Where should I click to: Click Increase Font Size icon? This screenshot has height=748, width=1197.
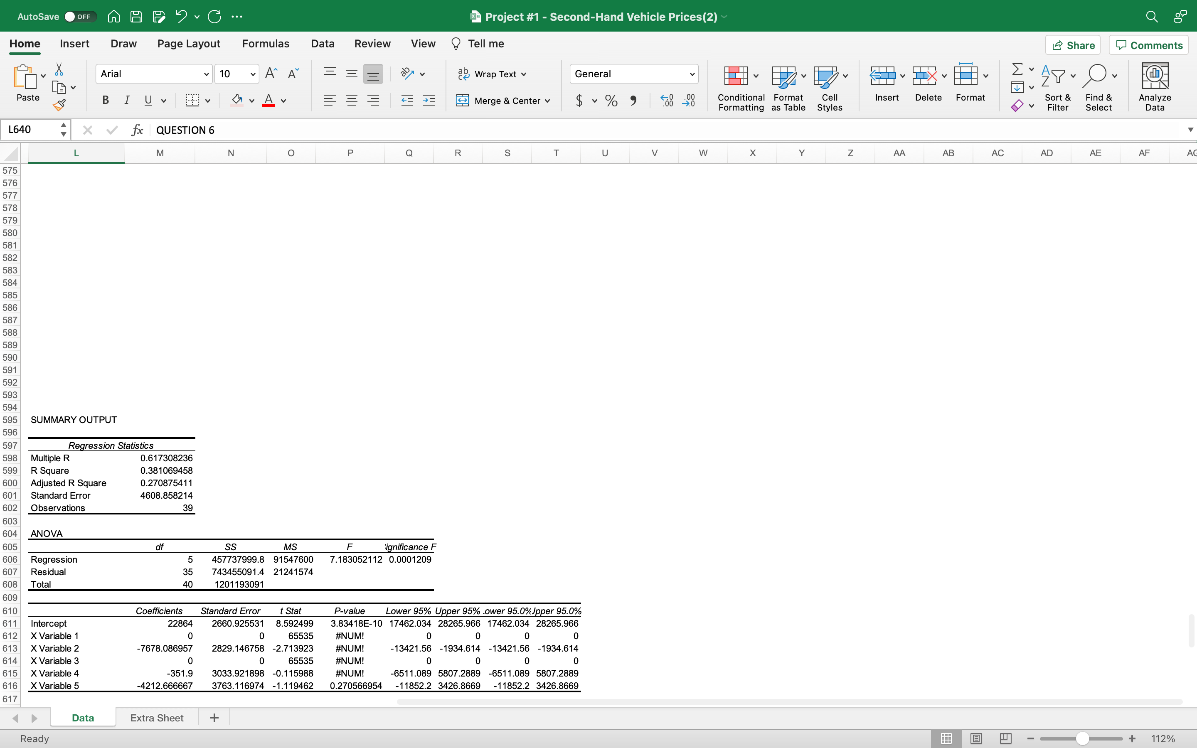click(x=271, y=74)
